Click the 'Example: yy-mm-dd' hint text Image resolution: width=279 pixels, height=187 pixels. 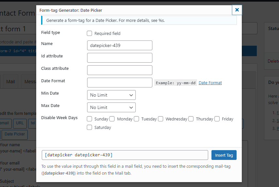176,83
